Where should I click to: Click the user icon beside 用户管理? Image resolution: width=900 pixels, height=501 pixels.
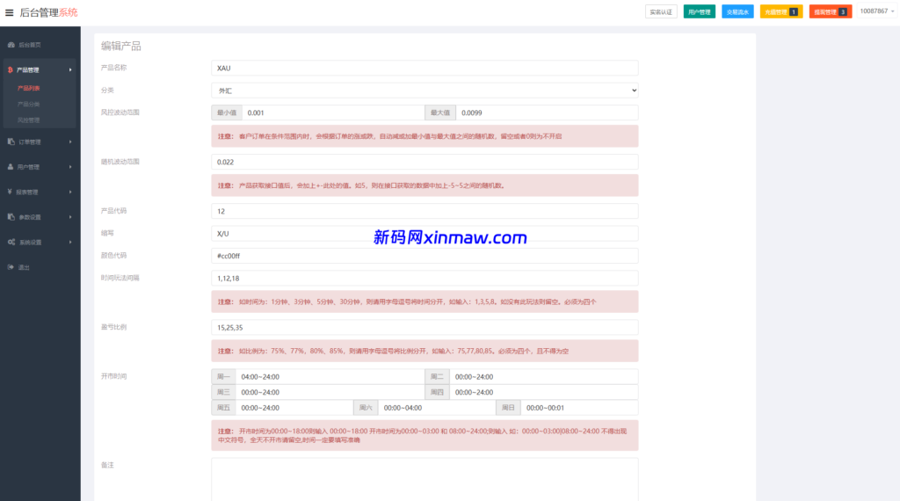(x=11, y=167)
